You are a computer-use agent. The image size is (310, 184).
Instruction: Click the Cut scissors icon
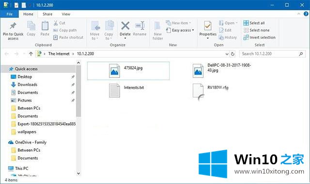[56, 23]
